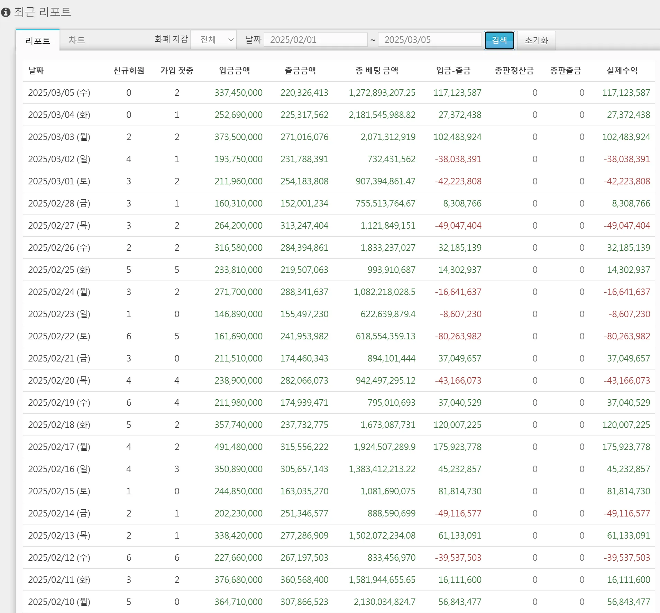Select the date cell 2025/02/27 (목)

pos(59,226)
